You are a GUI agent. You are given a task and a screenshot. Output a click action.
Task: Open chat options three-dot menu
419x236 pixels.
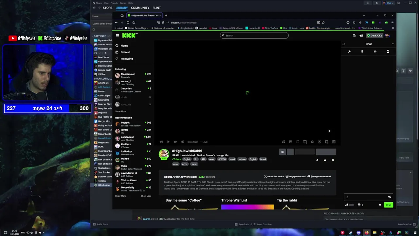pos(393,44)
